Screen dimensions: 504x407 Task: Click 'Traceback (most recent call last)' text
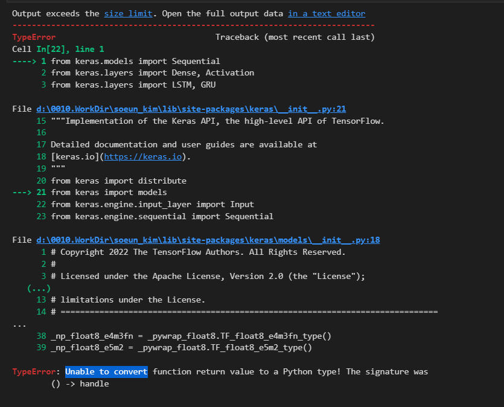(x=295, y=37)
